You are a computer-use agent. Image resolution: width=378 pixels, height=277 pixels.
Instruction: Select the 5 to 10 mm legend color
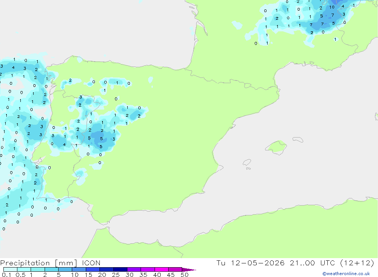coord(65,269)
